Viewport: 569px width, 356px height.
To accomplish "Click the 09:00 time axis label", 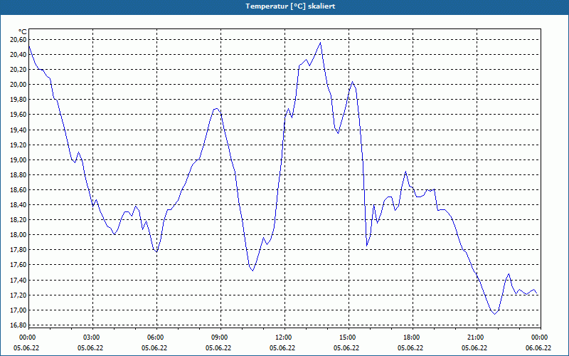I will [220, 337].
